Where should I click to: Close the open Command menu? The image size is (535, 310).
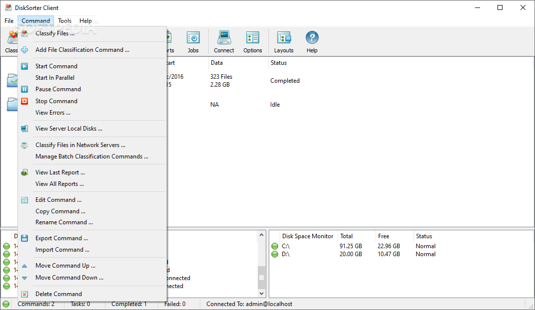(x=35, y=21)
